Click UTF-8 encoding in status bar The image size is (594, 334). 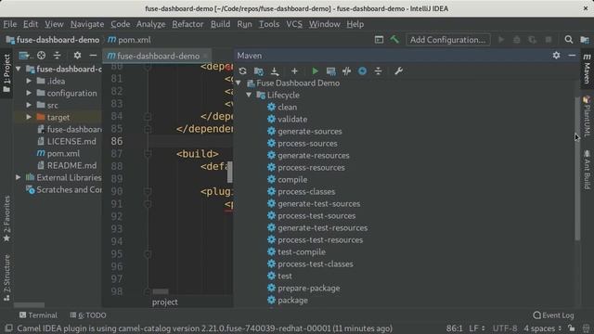click(505, 328)
